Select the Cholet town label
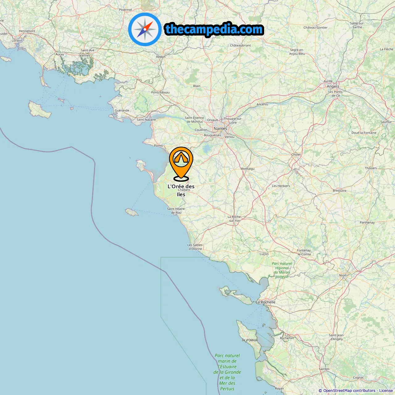The height and width of the screenshot is (395, 395). [x=296, y=155]
